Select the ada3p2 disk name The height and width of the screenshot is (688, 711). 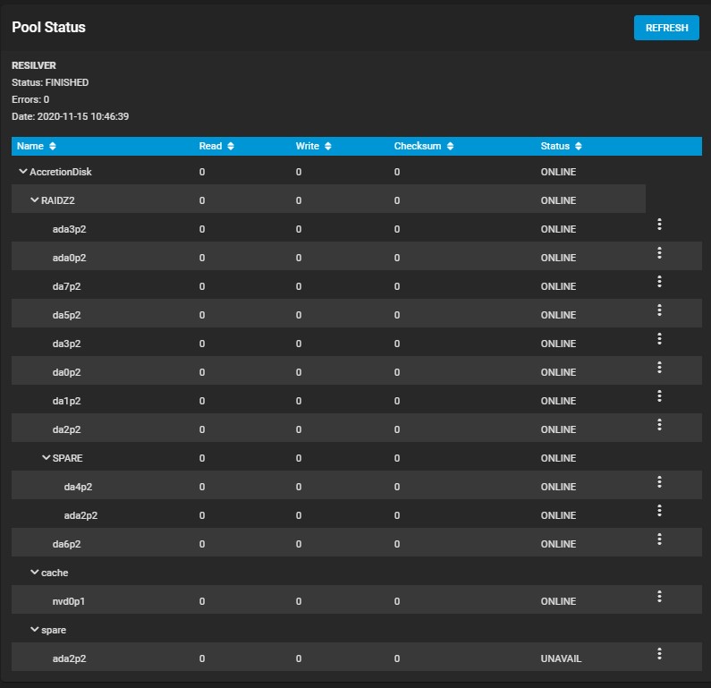click(x=70, y=229)
